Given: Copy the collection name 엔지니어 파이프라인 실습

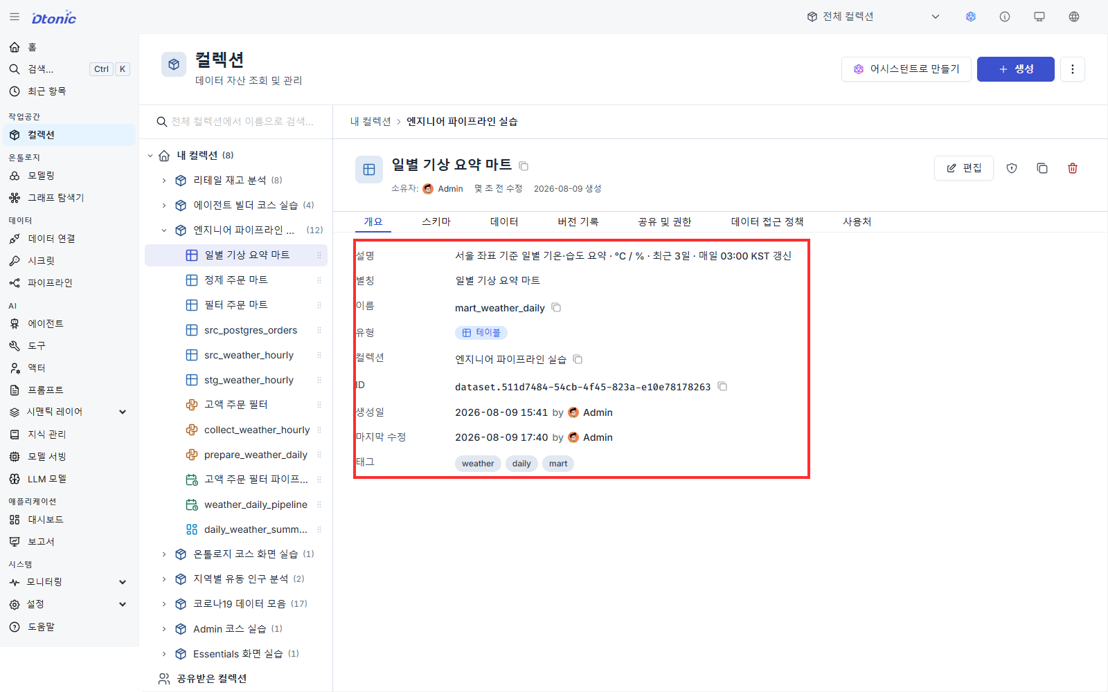Looking at the screenshot, I should (578, 359).
